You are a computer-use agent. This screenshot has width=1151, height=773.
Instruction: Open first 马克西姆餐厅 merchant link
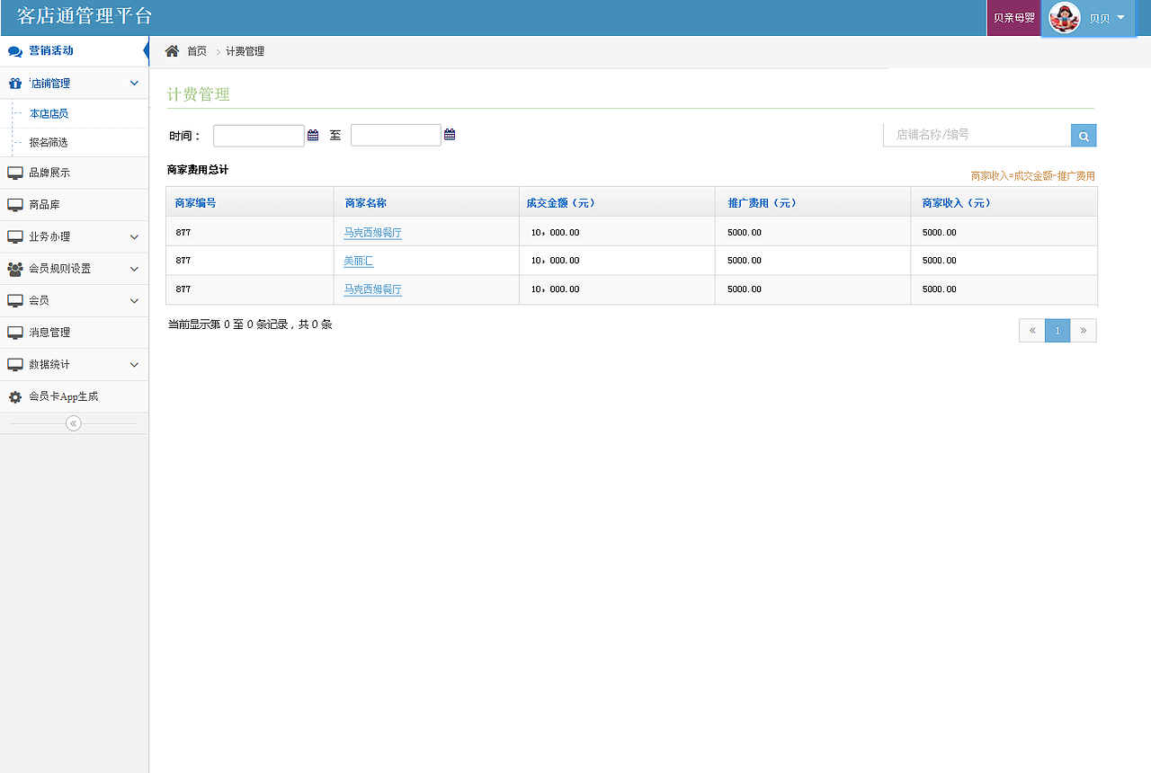(x=372, y=233)
